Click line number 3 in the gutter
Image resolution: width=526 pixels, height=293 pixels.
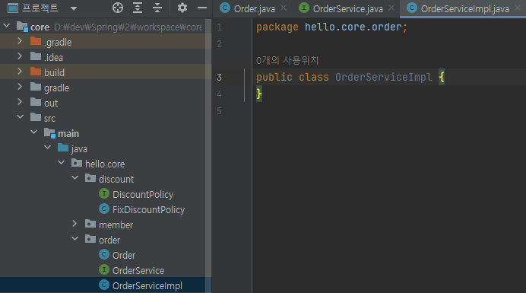pyautogui.click(x=219, y=78)
